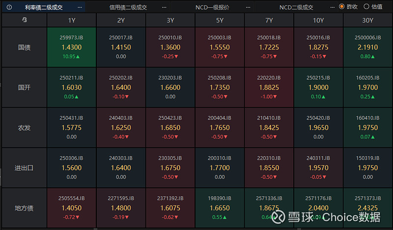Click bond cell 2571373.IB
The height and width of the screenshot is (230, 393).
[367, 208]
